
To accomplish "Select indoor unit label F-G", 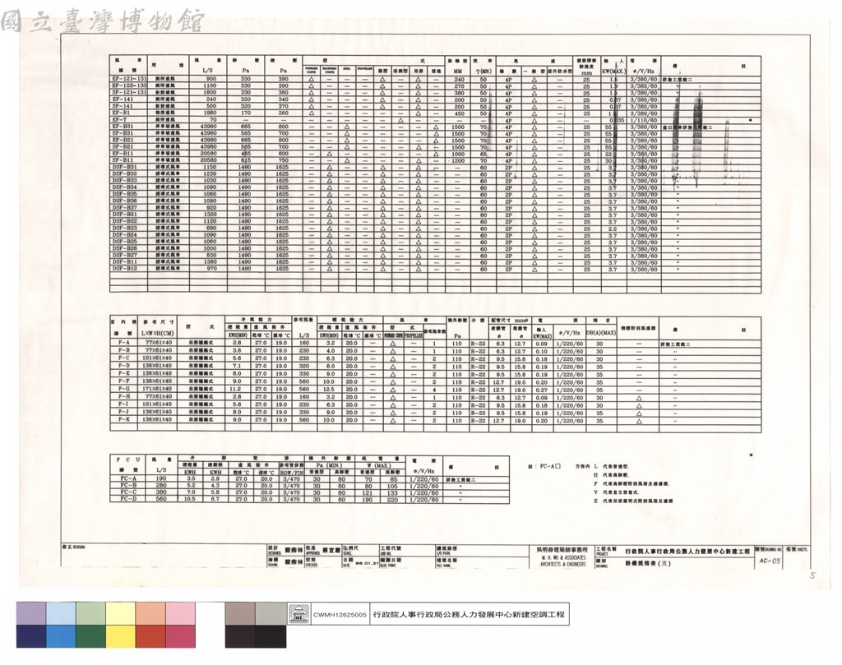I will tap(123, 389).
